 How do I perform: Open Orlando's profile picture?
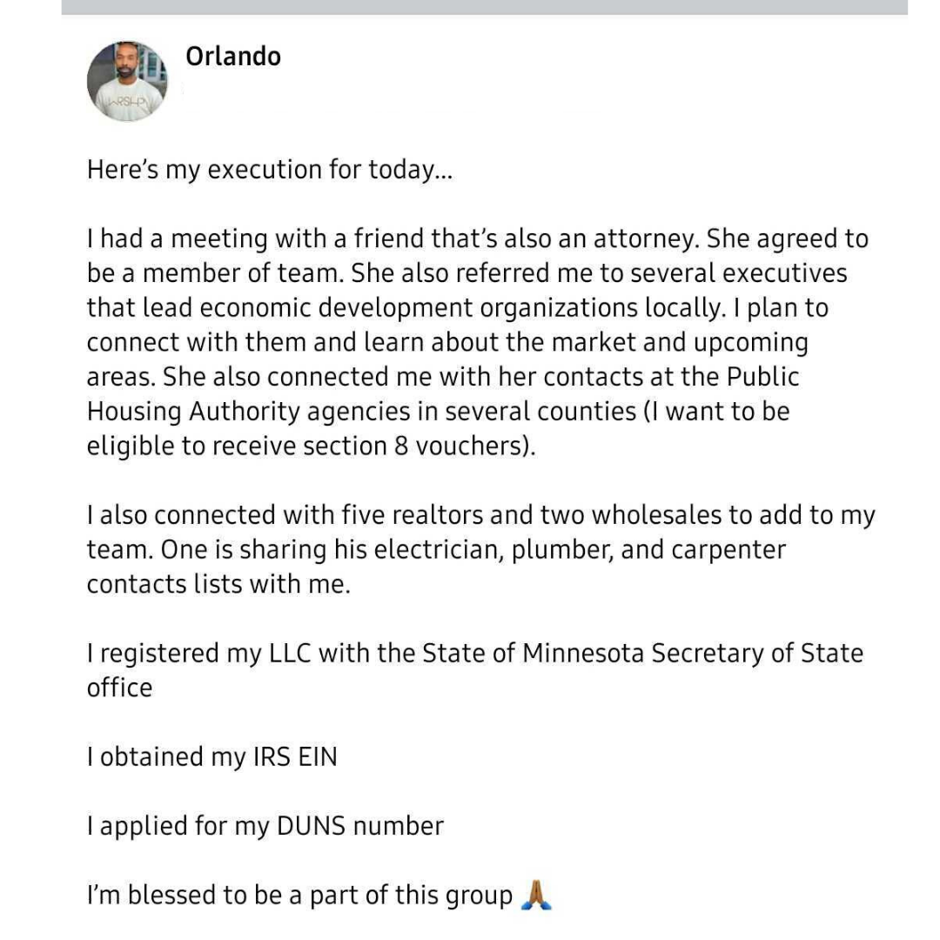coord(127,81)
